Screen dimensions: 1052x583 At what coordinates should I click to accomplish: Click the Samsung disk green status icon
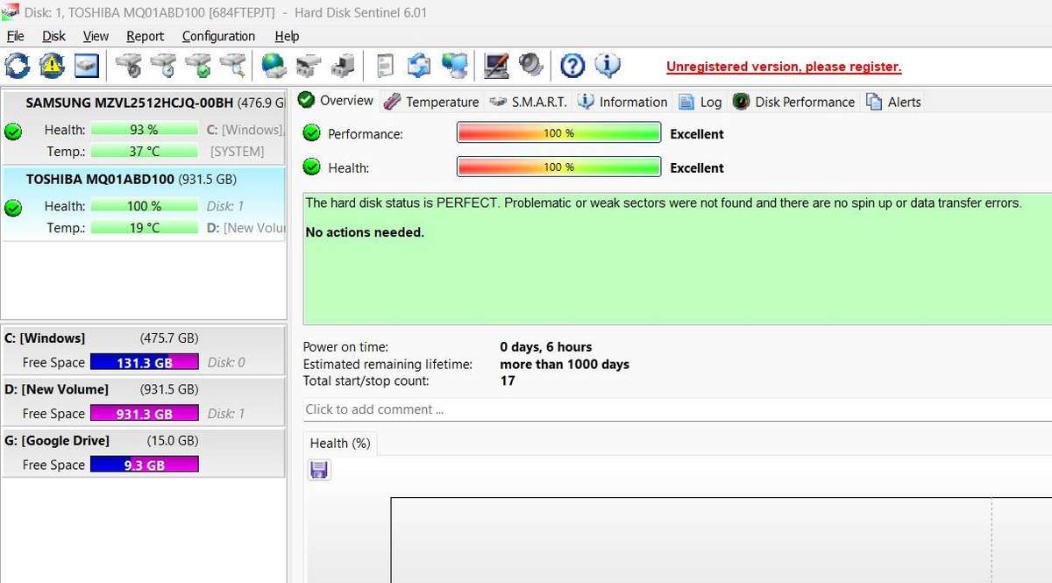point(13,132)
